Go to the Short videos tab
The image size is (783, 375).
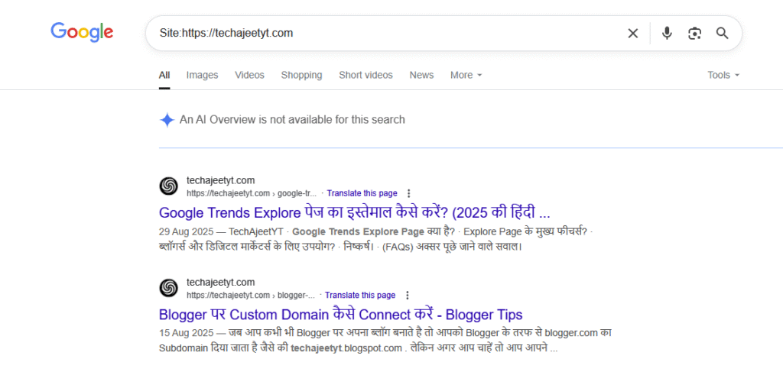(366, 75)
